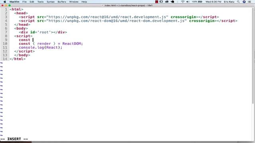The width and height of the screenshot is (255, 143).
Task: Click the react.development.js script URL
Action: (x=107, y=17)
